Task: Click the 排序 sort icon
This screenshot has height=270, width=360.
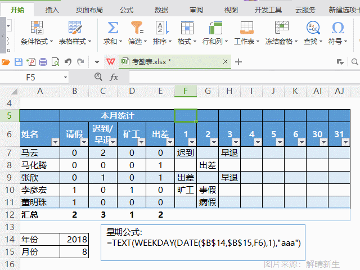Action: 162,28
